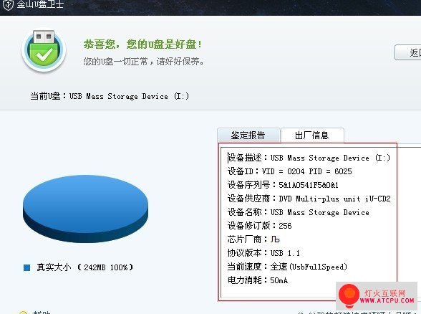
Task: Click the 设备ID VID PID line
Action: (x=290, y=171)
